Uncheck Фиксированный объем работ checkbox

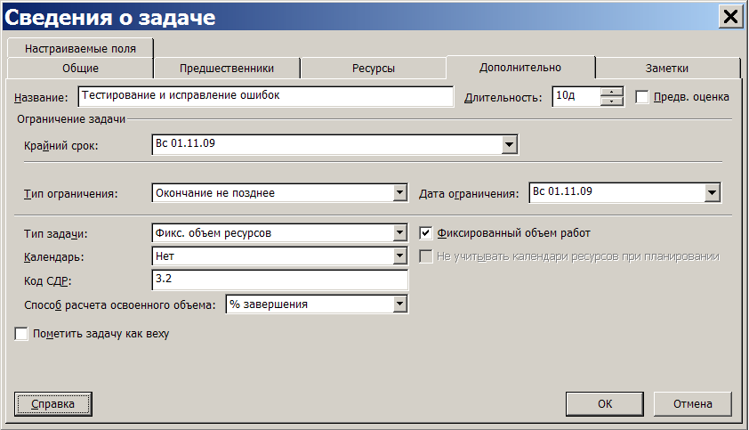[425, 233]
